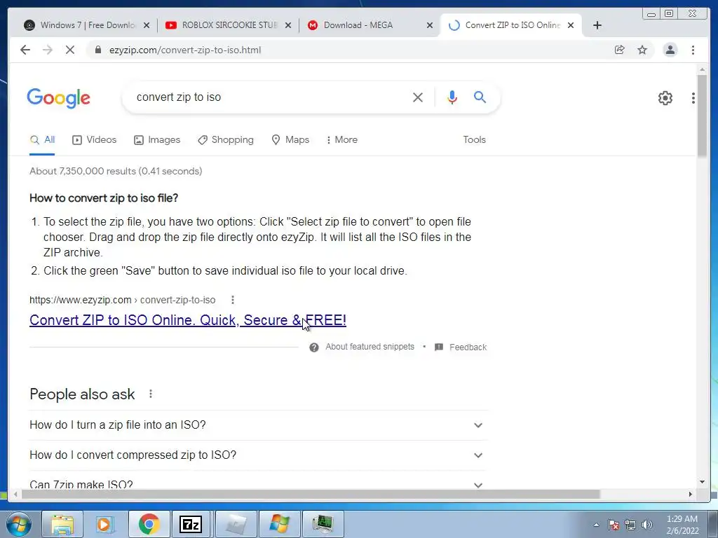Switch to Maps results

(x=290, y=140)
